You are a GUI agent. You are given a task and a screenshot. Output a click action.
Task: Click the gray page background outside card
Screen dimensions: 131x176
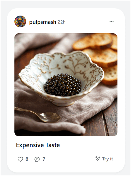click(x=3, y=90)
